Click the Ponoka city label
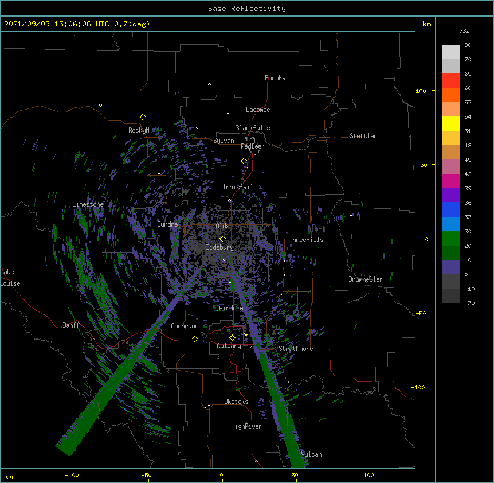This screenshot has width=494, height=483. click(275, 78)
